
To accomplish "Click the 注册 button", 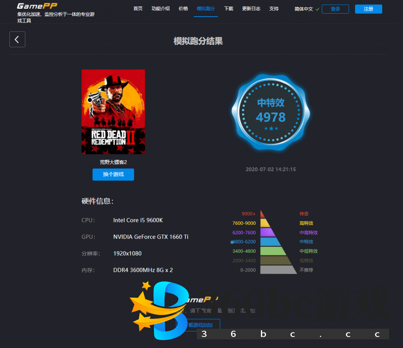I will tap(368, 9).
